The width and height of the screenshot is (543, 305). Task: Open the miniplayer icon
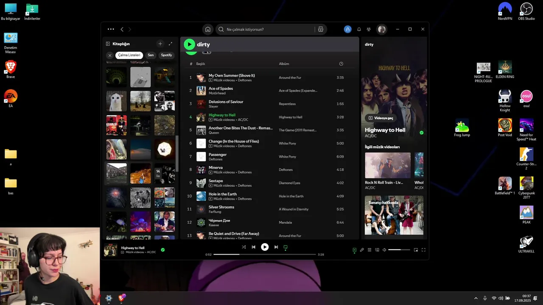tap(416, 250)
